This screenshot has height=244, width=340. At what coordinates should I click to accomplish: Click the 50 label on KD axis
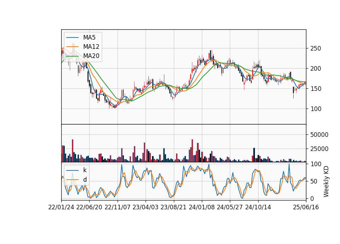pyautogui.click(x=314, y=181)
